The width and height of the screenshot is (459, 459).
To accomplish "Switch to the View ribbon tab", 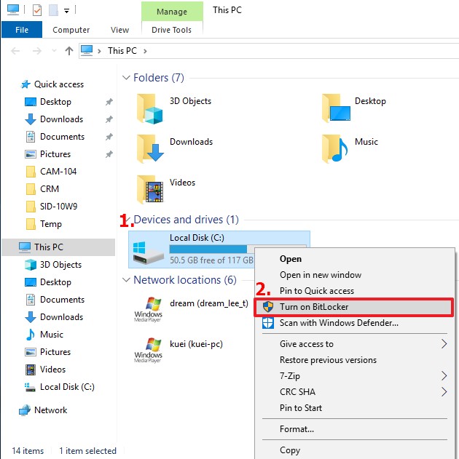I will 119,30.
